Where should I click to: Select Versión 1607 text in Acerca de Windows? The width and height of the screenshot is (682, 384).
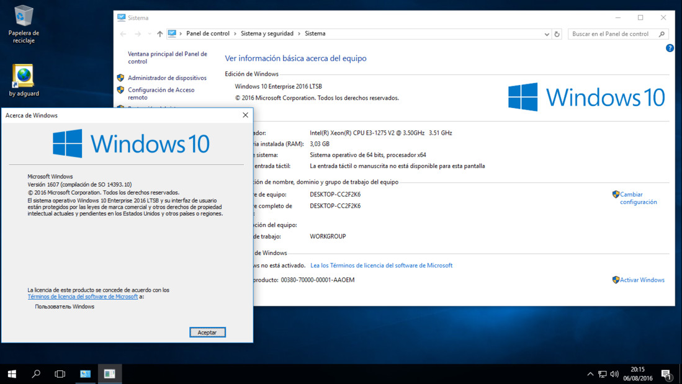point(79,184)
